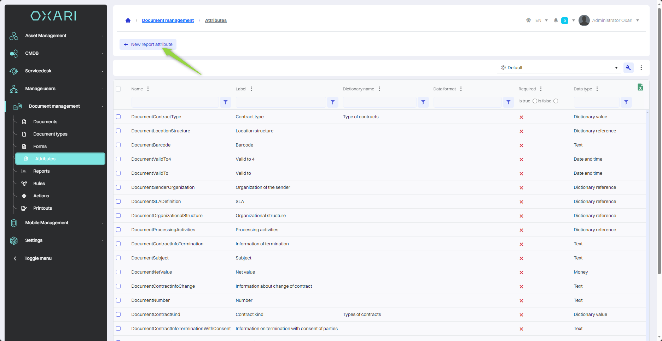The height and width of the screenshot is (341, 662).
Task: Click the wrench icon for view settings
Action: 628,68
